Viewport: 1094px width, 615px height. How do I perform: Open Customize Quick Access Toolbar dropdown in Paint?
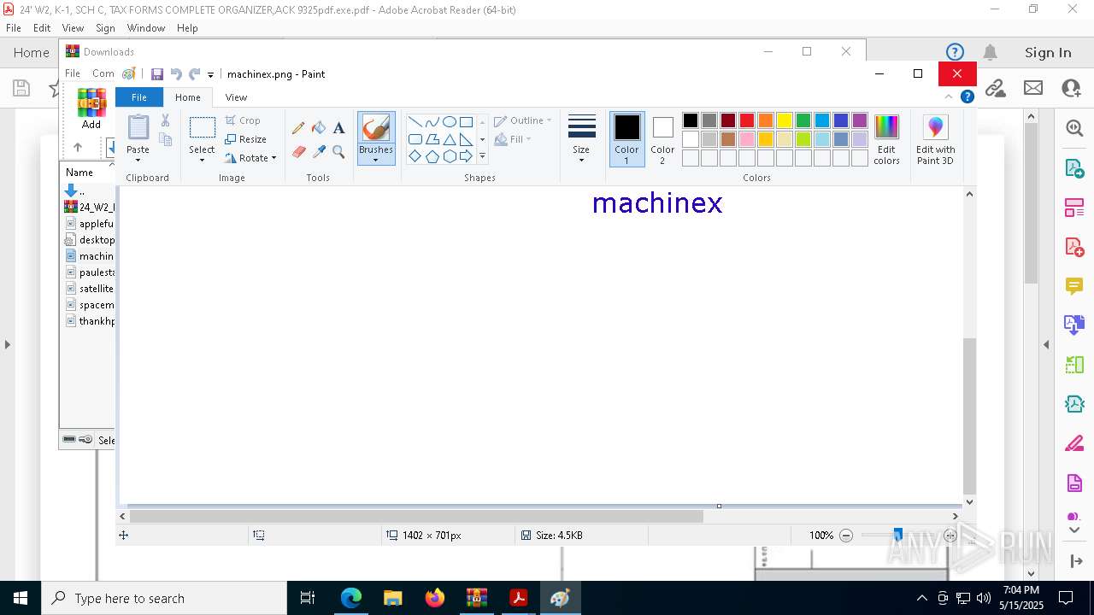coord(210,75)
